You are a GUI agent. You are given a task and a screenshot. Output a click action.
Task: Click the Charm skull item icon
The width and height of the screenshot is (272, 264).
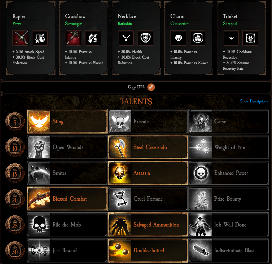(179, 38)
